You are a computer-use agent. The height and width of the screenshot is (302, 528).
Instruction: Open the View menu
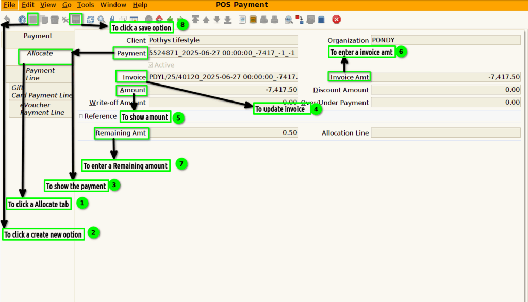pos(48,5)
